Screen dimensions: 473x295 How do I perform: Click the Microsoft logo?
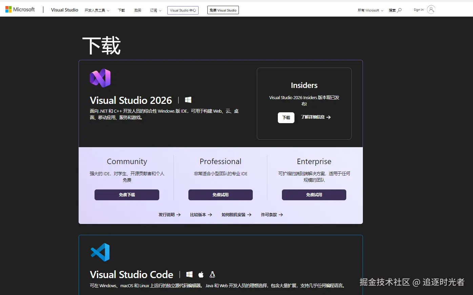coord(20,9)
